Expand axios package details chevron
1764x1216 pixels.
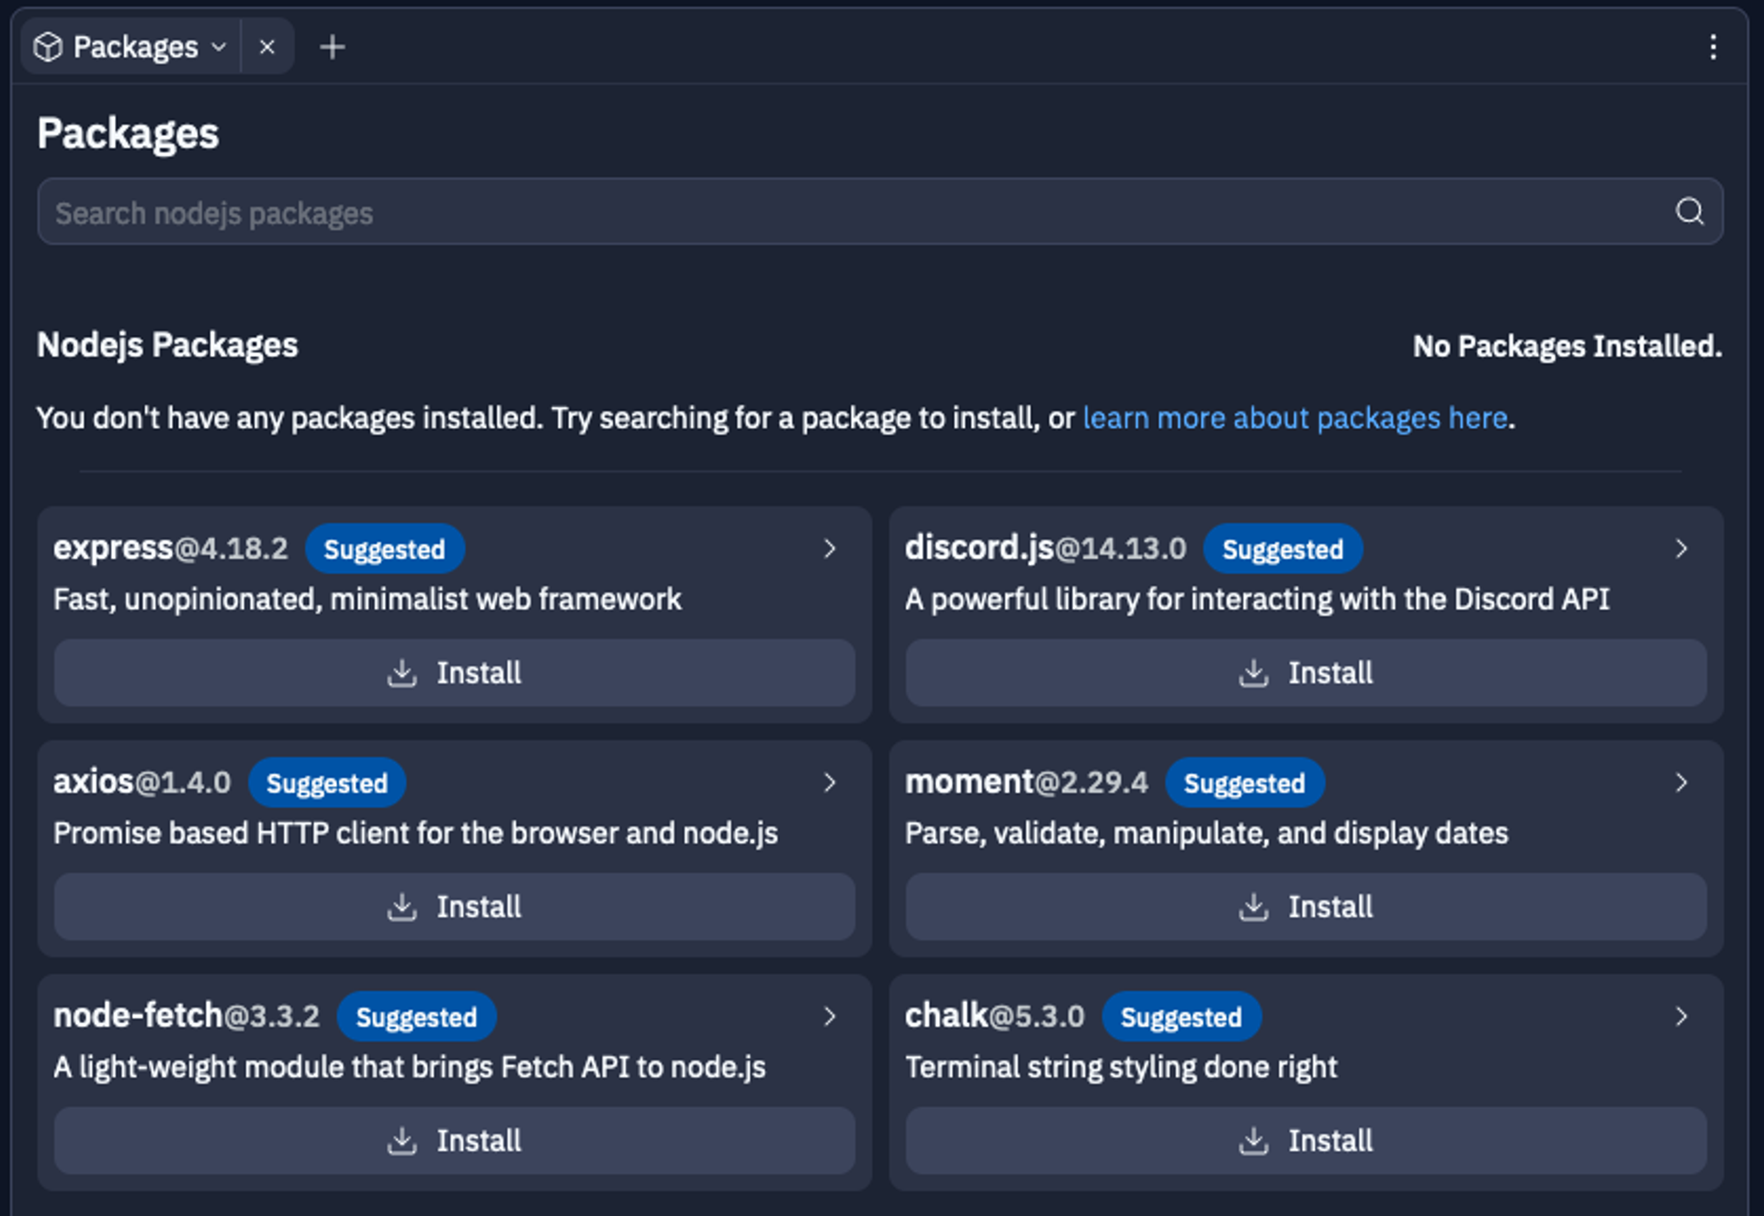830,783
